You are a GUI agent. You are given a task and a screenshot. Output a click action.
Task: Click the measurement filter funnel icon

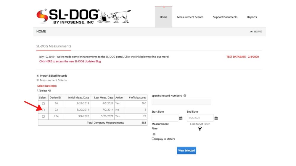(x=200, y=129)
